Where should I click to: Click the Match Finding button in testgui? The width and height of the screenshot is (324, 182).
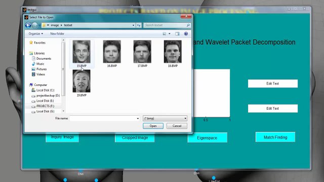[275, 137]
